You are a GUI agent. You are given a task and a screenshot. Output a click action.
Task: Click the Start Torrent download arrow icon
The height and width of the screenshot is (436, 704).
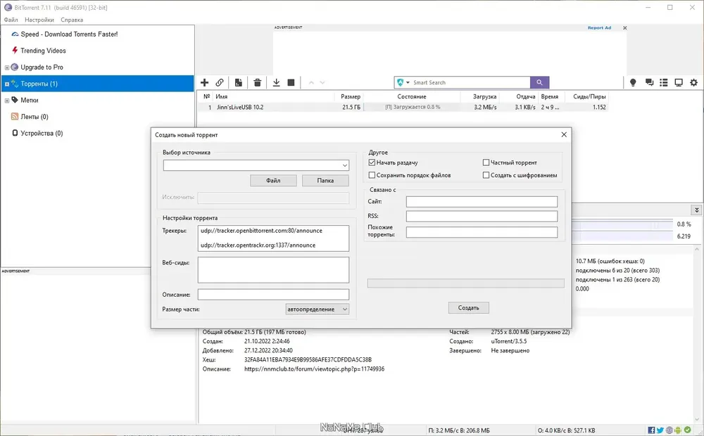(x=276, y=82)
